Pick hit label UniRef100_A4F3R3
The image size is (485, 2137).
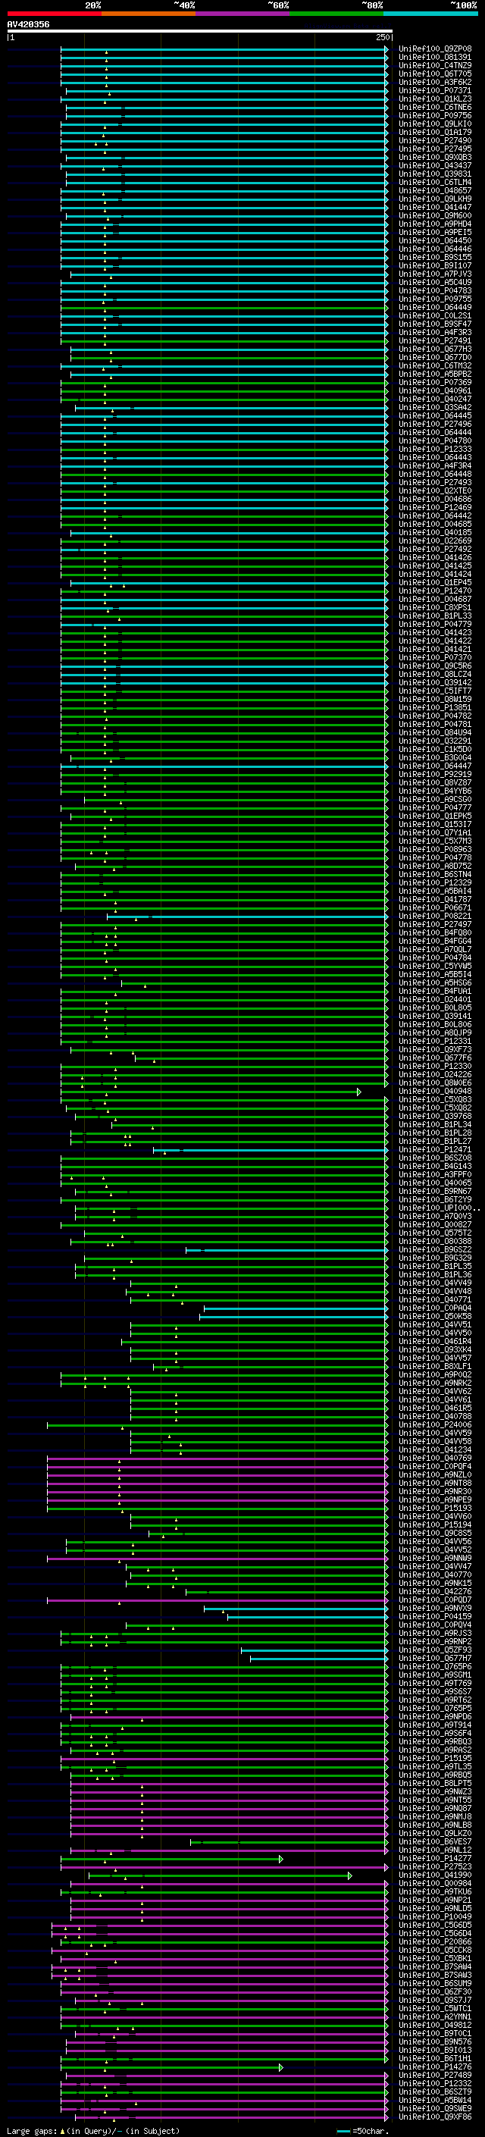(x=435, y=333)
